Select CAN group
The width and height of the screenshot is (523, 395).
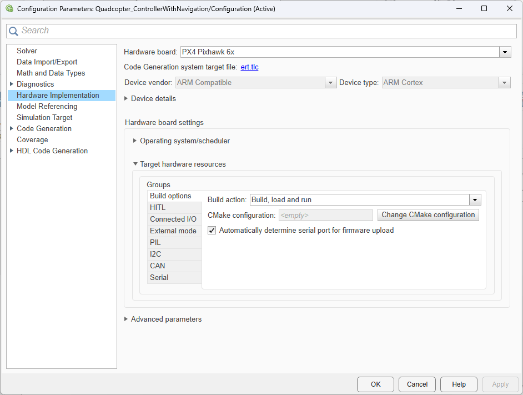point(174,266)
